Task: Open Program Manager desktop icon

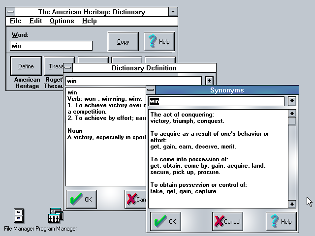Action: point(56,215)
